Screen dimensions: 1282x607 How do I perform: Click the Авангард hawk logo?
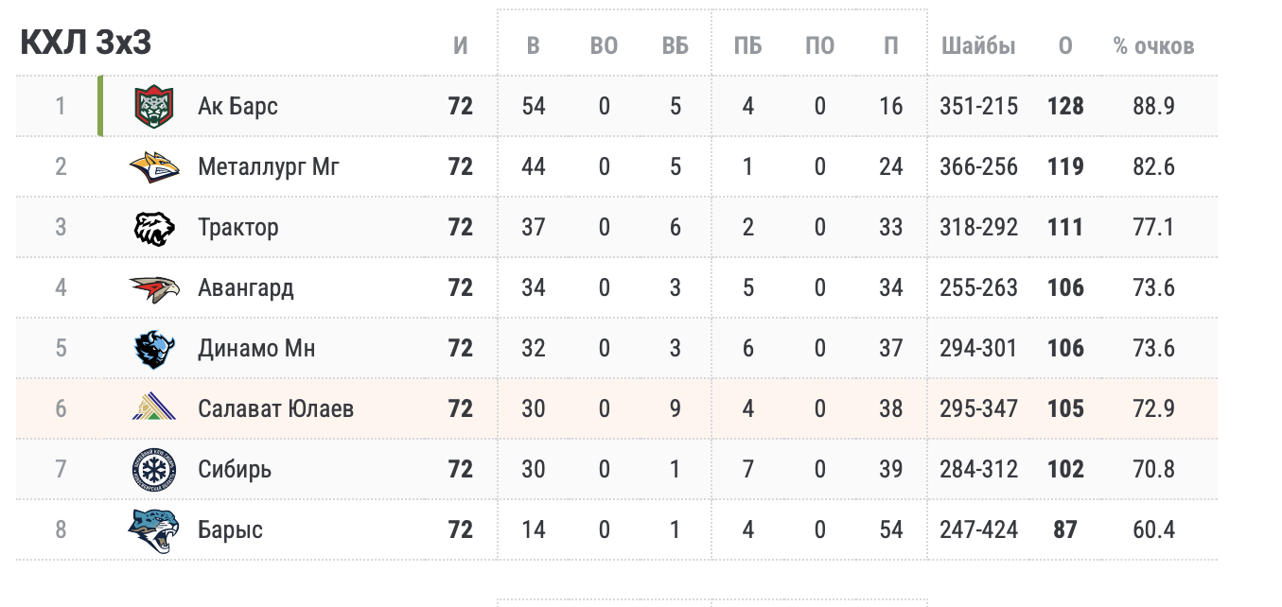point(153,287)
